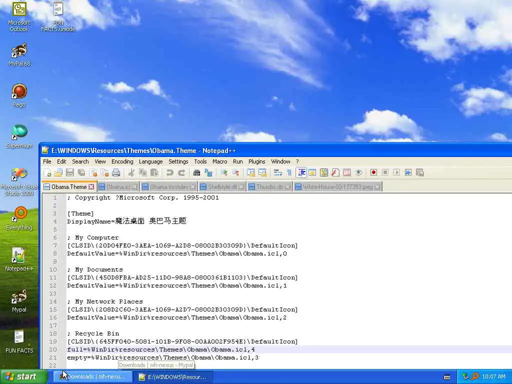Open the View menu

coord(100,161)
